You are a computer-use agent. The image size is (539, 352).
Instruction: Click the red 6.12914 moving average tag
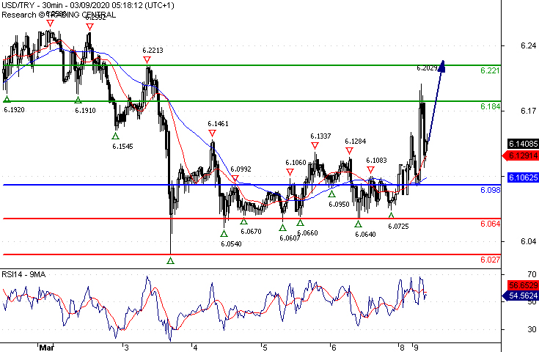click(521, 155)
